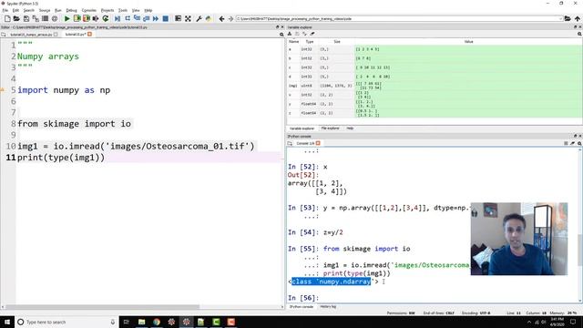This screenshot has height=328, width=583.
Task: Continue debugger execution double-arrow icon
Action: point(156,18)
